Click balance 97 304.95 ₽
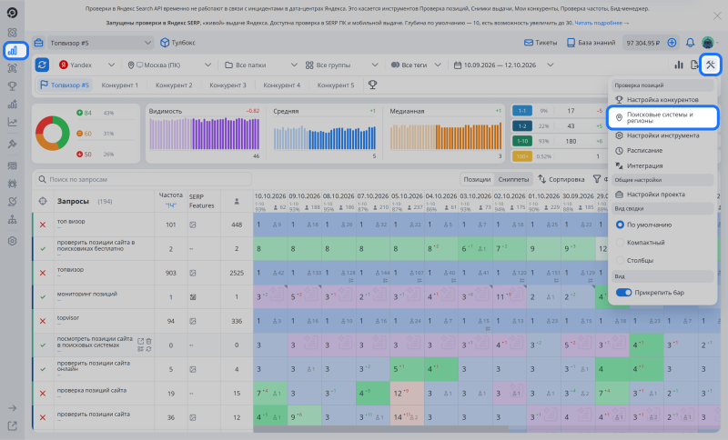This screenshot has height=440, width=728. (642, 43)
